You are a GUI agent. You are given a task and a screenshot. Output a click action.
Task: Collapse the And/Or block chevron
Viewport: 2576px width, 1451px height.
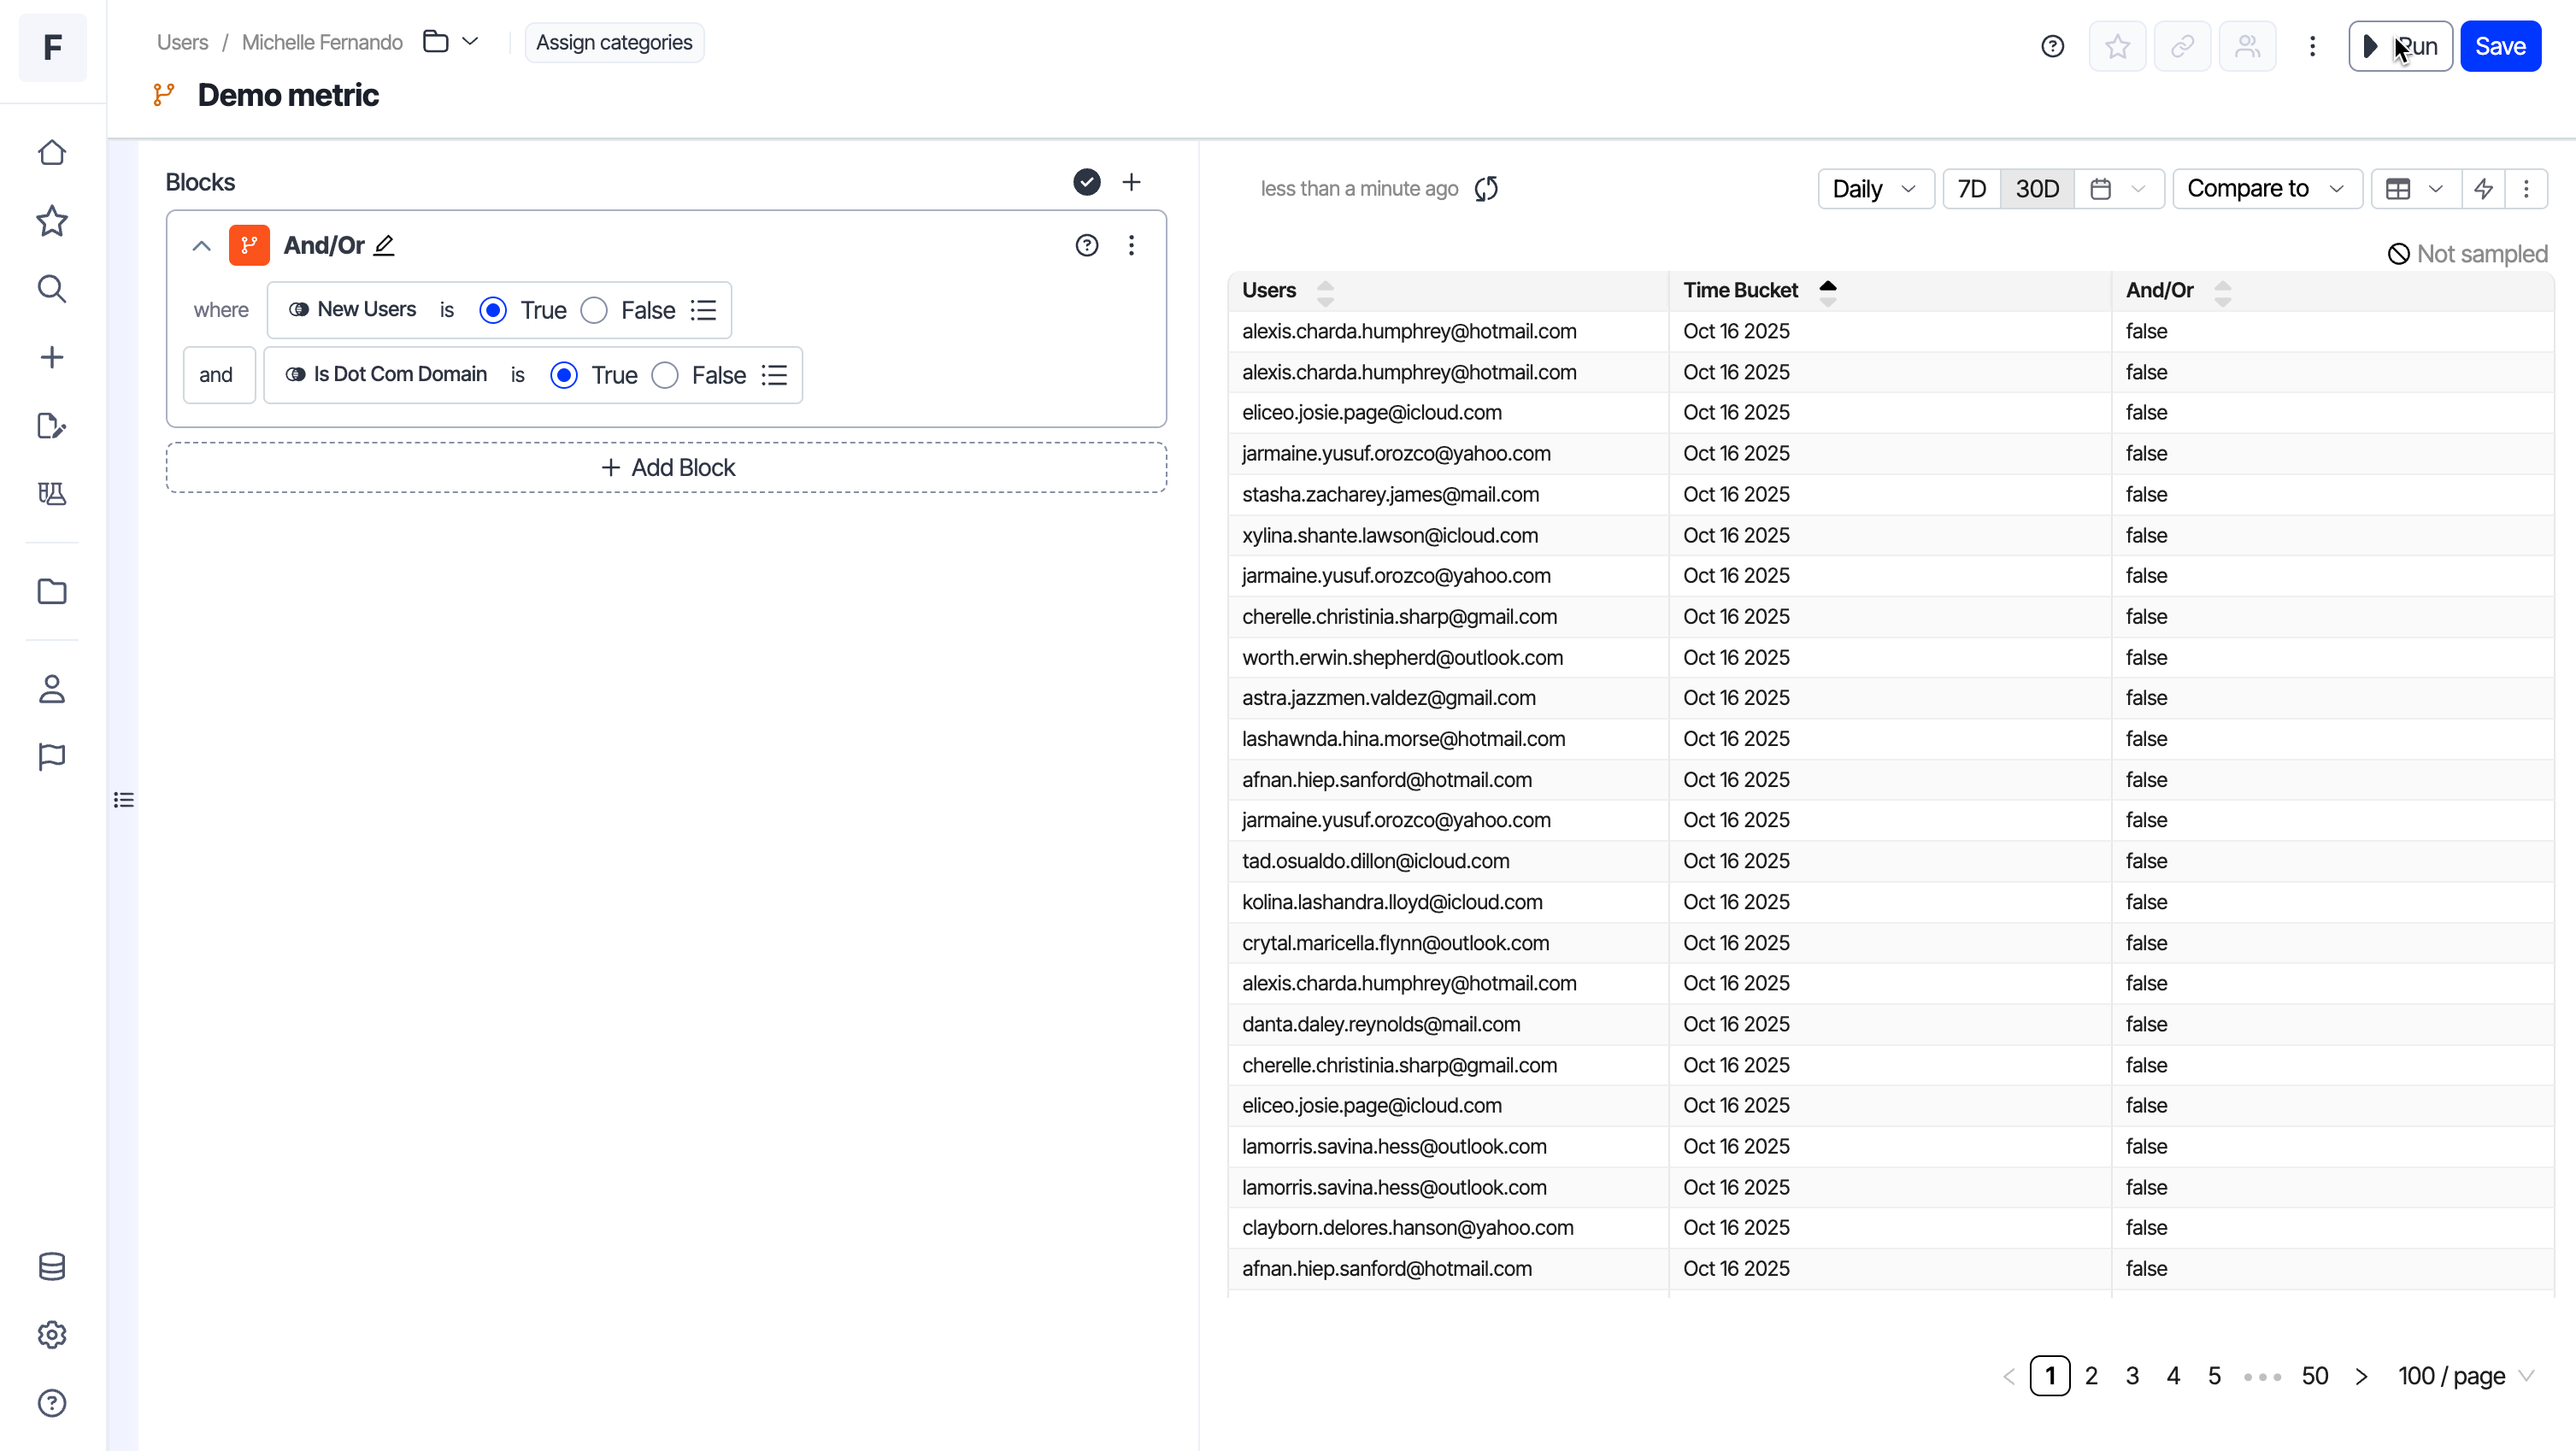coord(201,245)
